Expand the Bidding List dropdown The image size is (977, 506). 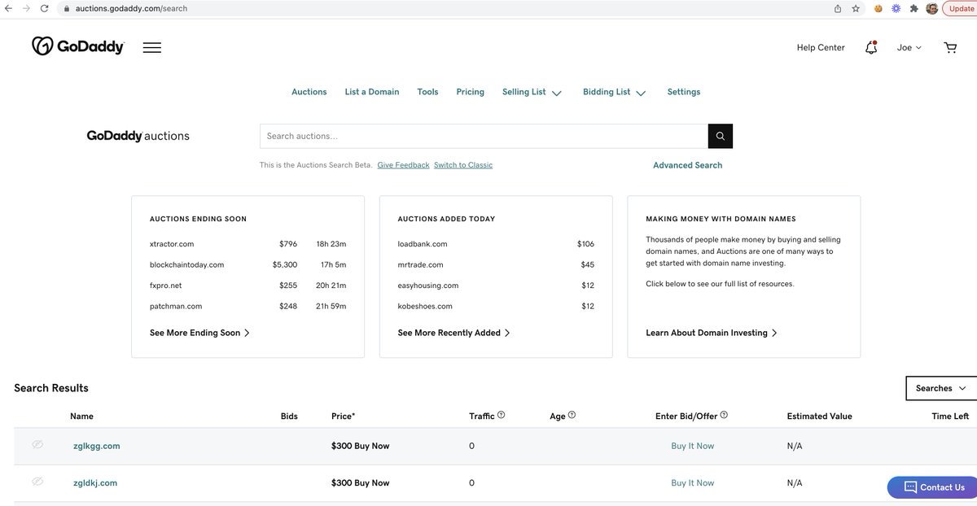tap(614, 92)
